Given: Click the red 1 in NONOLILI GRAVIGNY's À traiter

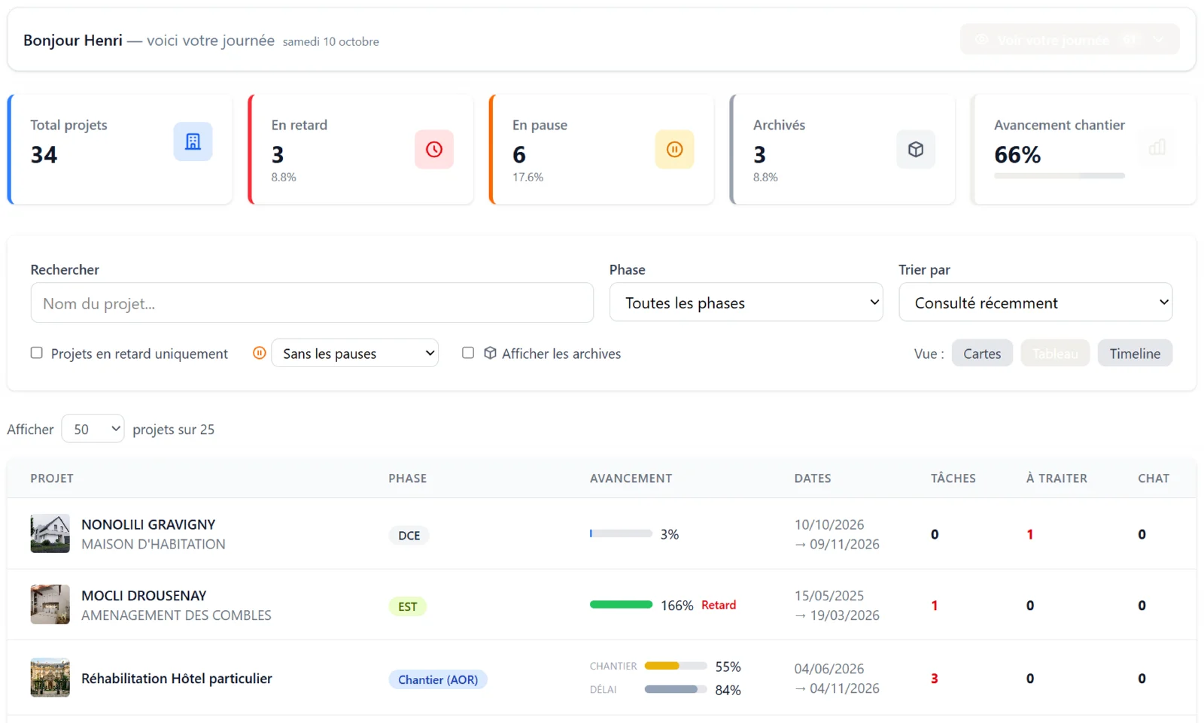Looking at the screenshot, I should (1029, 534).
